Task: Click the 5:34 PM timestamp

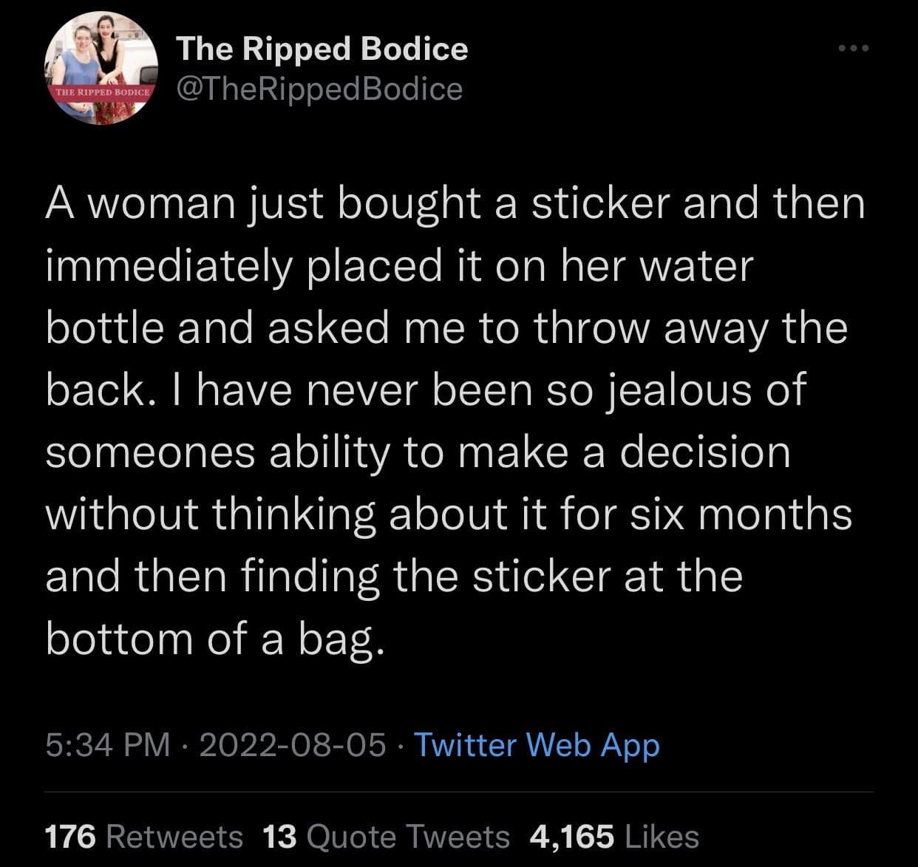Action: tap(107, 744)
